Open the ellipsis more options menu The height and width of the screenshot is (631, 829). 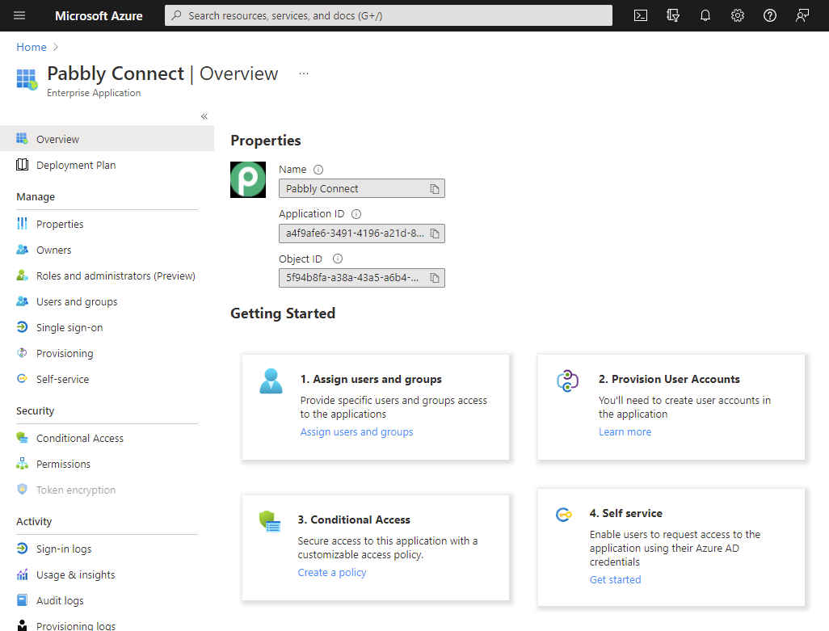304,74
